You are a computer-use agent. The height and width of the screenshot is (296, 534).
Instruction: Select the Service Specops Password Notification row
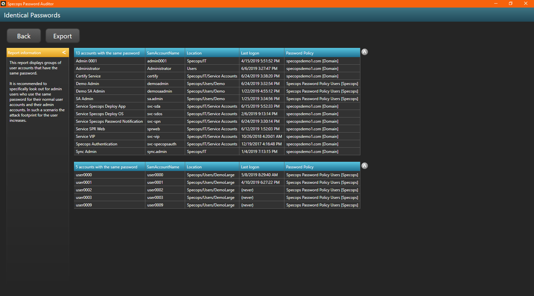(109, 121)
